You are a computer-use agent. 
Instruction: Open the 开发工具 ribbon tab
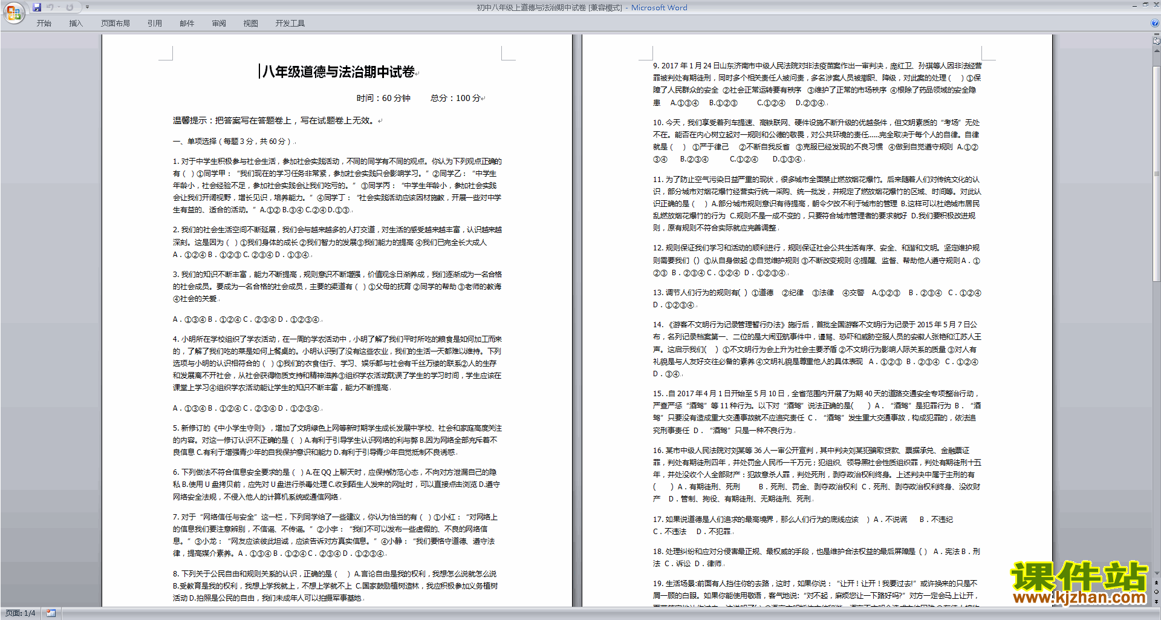click(290, 23)
